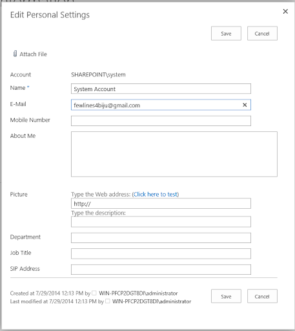Screen dimensions: 295x331
Task: Click the 'Picture' label
Action: pyautogui.click(x=19, y=195)
